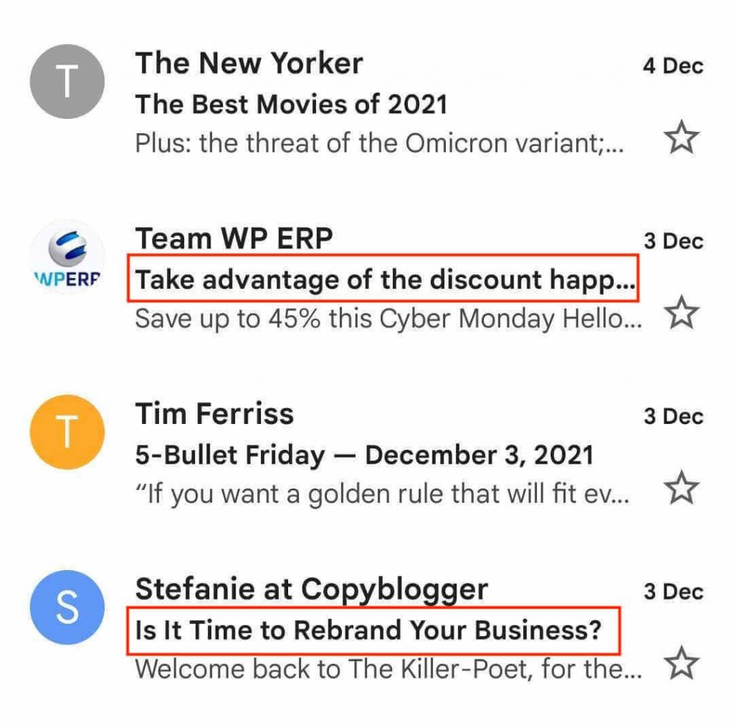The image size is (734, 727).
Task: Click The New Yorker sender name
Action: [249, 64]
